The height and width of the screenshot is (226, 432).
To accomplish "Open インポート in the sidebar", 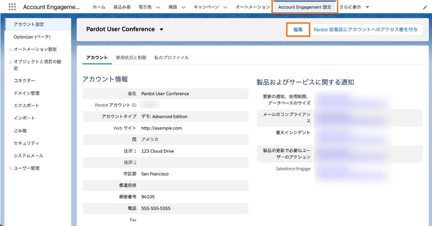I will pyautogui.click(x=24, y=118).
